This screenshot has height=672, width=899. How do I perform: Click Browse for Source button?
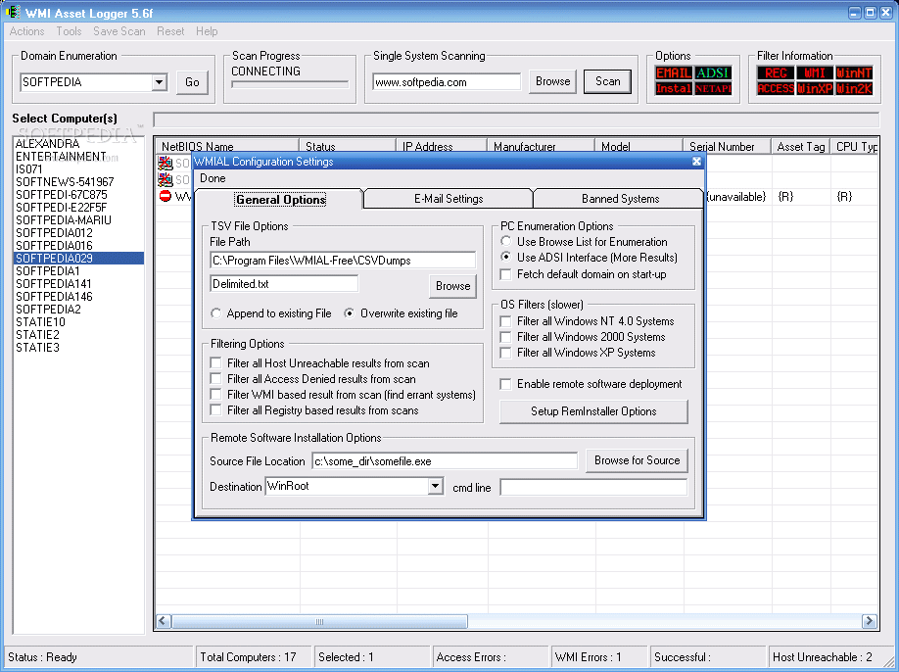click(x=637, y=460)
